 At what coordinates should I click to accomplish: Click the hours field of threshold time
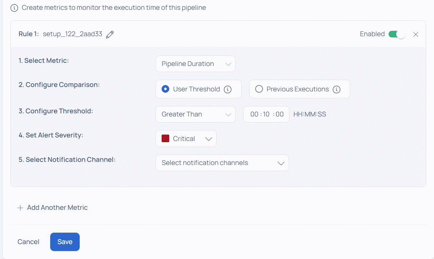[254, 114]
